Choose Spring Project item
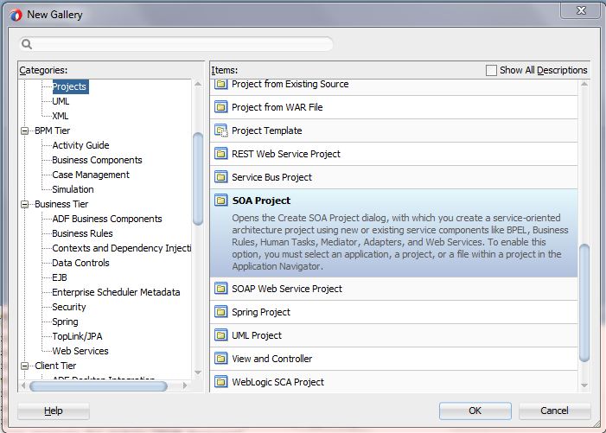This screenshot has width=606, height=433. click(x=394, y=312)
